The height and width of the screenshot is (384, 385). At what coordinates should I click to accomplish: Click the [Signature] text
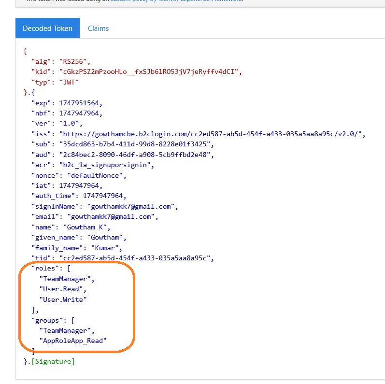coord(53,361)
